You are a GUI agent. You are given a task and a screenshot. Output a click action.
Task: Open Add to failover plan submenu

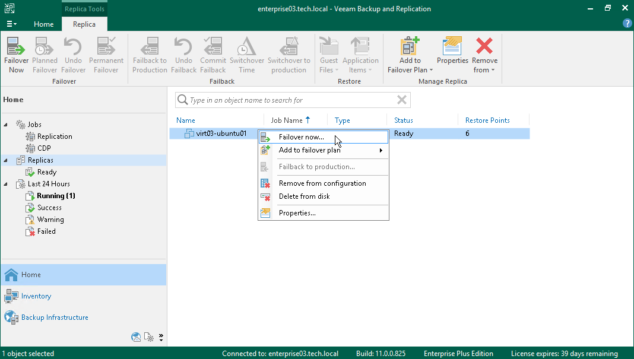click(x=324, y=150)
